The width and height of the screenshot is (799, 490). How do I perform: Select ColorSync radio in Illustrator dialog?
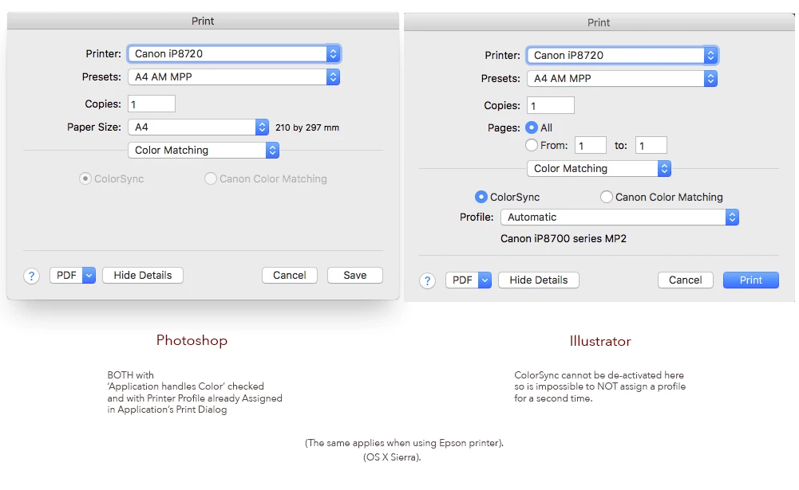point(481,197)
